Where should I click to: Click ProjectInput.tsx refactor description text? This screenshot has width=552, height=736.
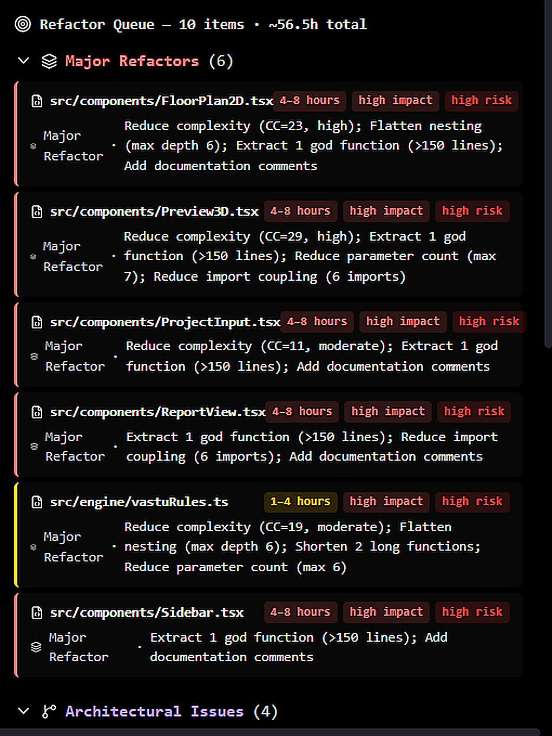pyautogui.click(x=312, y=356)
